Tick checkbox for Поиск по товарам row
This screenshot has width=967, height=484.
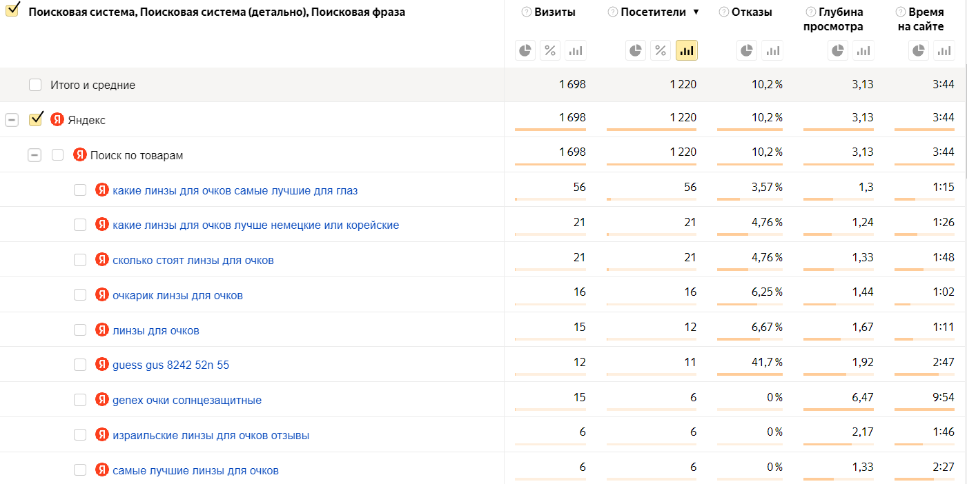tap(58, 155)
